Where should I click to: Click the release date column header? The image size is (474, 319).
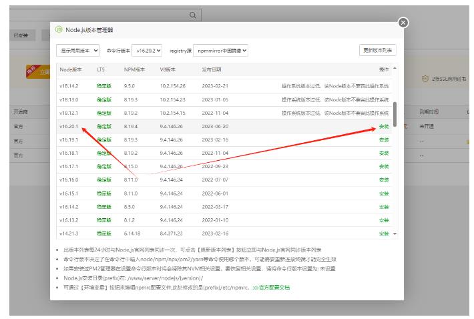(x=212, y=69)
